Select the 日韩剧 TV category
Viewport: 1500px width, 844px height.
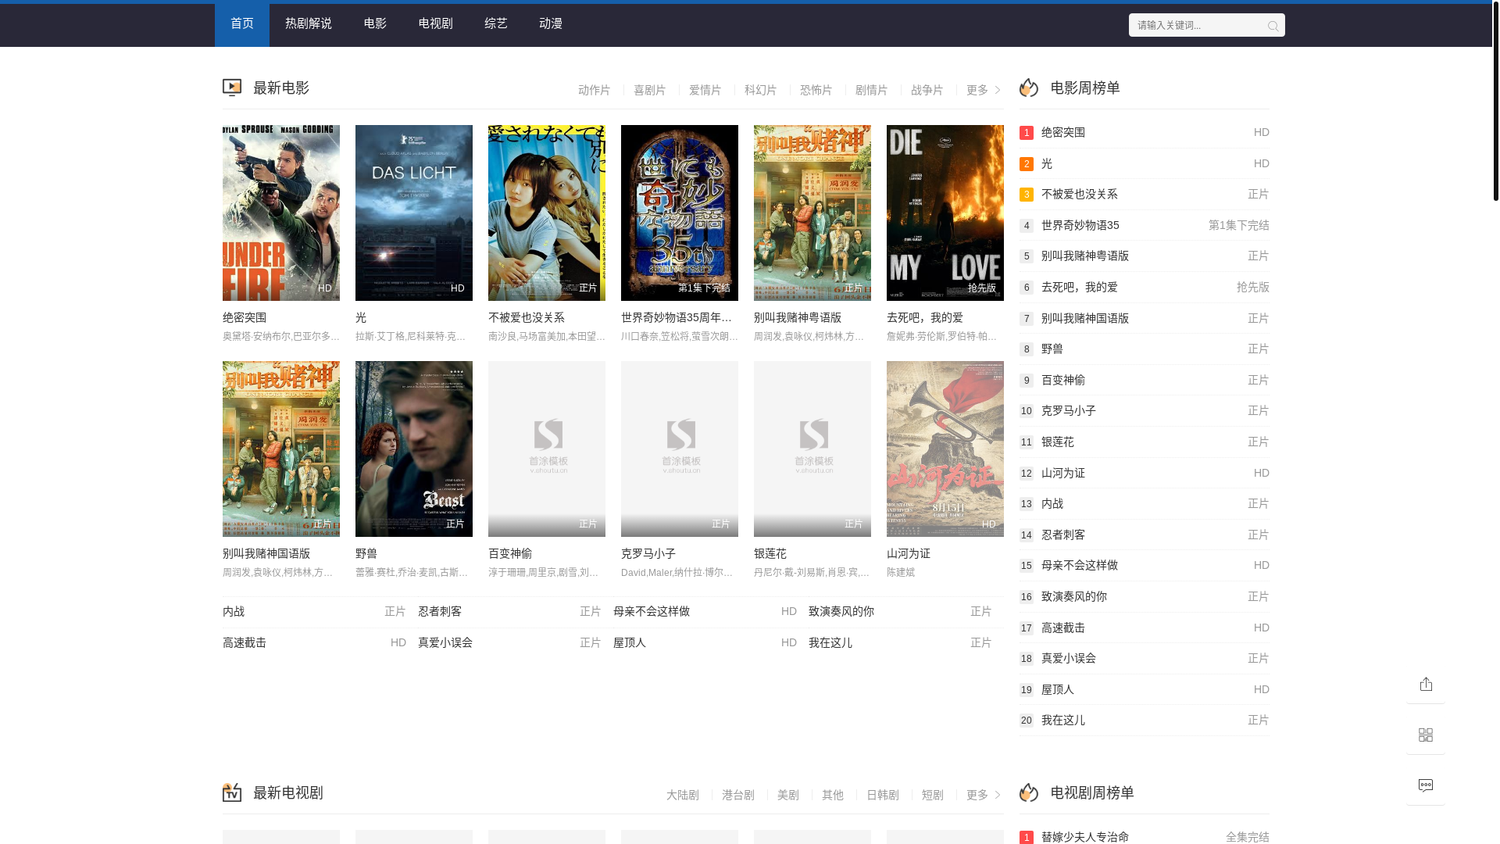pos(883,796)
